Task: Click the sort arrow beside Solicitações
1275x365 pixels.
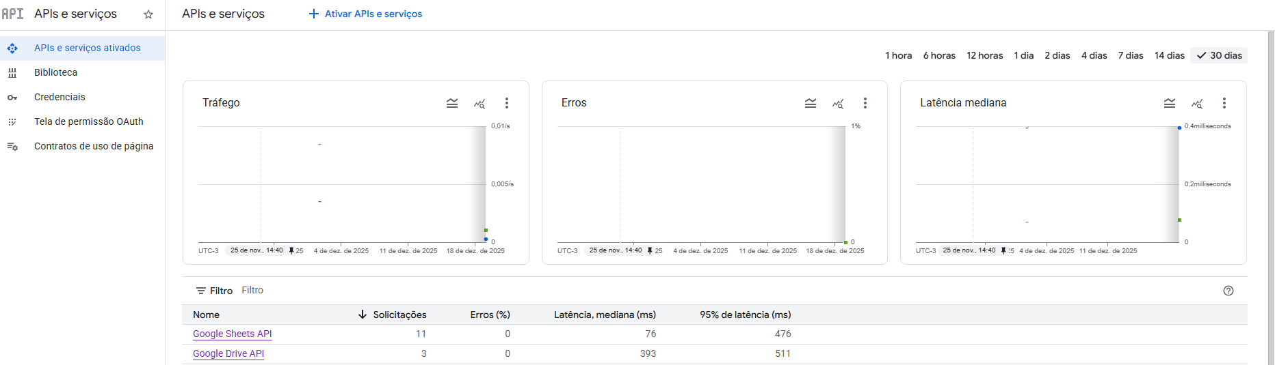Action: (x=363, y=315)
